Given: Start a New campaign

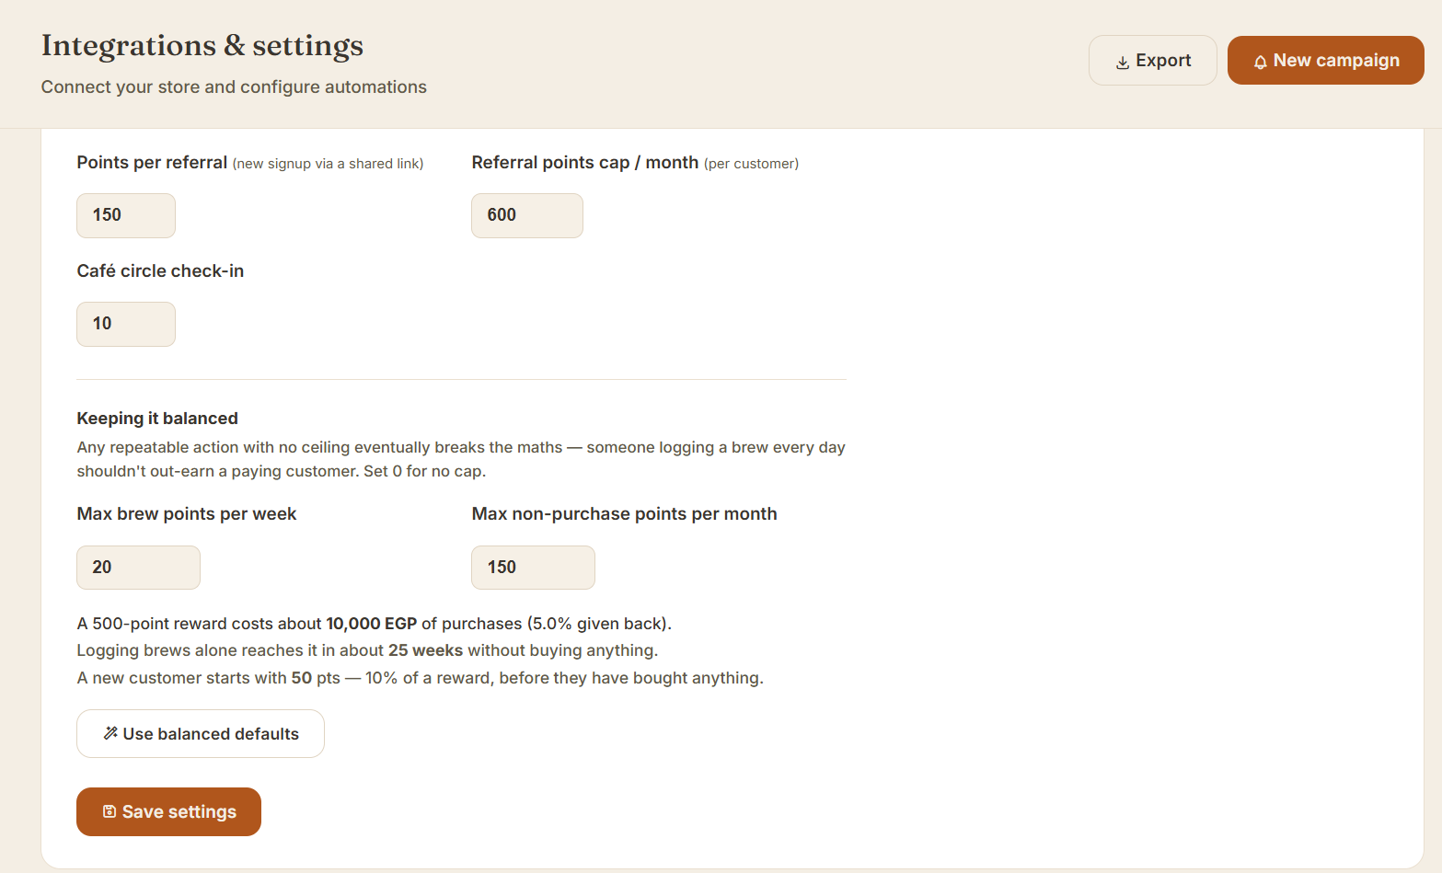Looking at the screenshot, I should pos(1326,61).
